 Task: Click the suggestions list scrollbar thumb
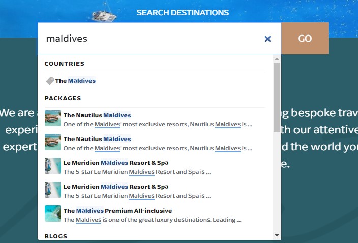[x=277, y=98]
